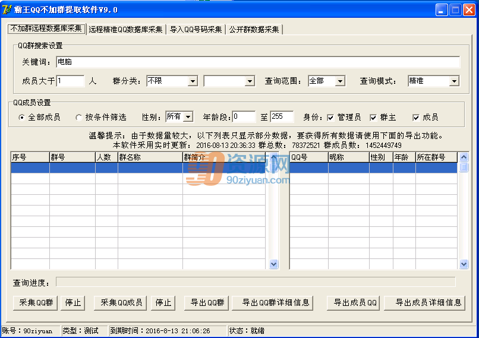Click member list scrollbar up arrow
This screenshot has width=479, height=338.
click(x=464, y=157)
